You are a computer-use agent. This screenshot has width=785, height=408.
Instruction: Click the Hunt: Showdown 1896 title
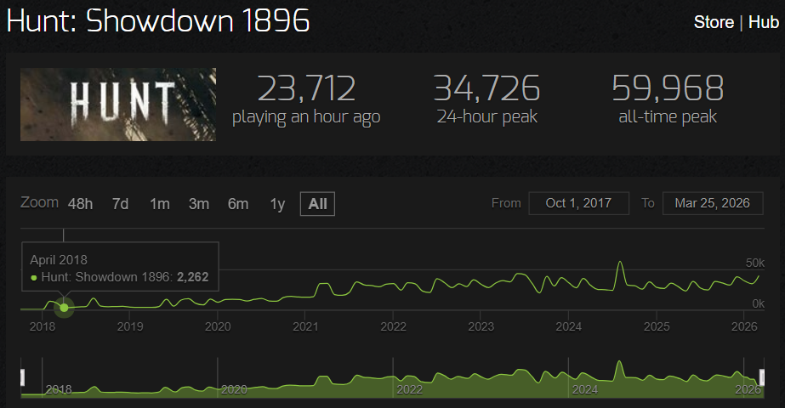(x=158, y=21)
